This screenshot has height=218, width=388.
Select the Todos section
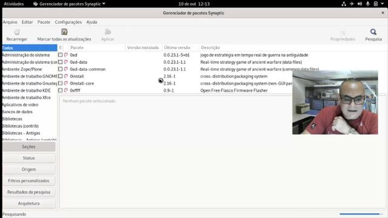click(30, 48)
